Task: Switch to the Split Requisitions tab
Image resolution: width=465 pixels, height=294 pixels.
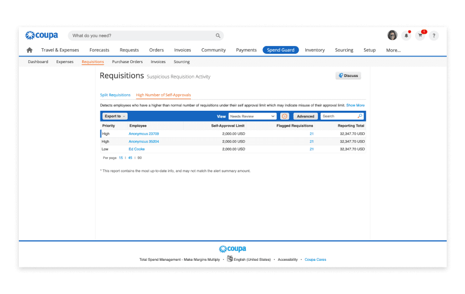Action: [x=115, y=95]
